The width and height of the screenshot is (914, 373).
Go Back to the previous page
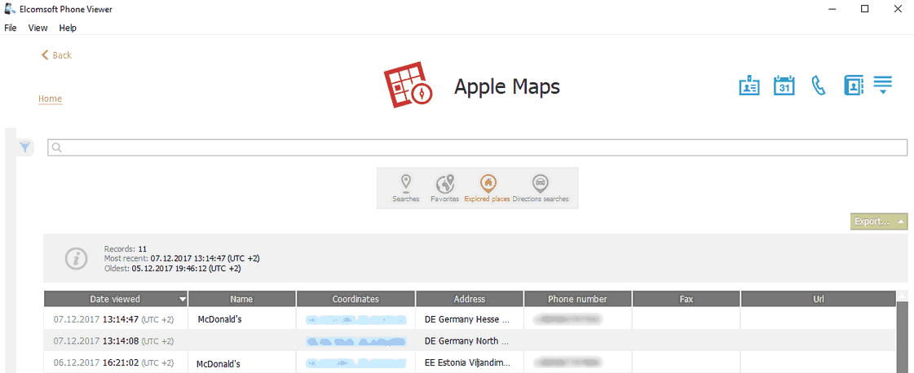tap(56, 55)
